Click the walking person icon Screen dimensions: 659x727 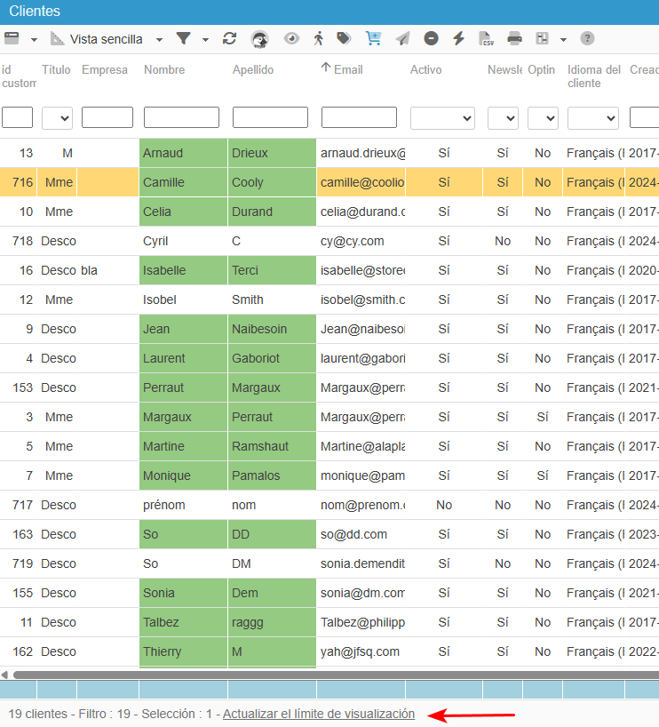pyautogui.click(x=318, y=38)
